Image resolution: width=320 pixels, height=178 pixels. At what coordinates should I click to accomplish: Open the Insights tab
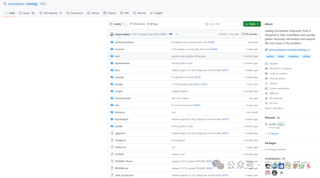tap(156, 13)
